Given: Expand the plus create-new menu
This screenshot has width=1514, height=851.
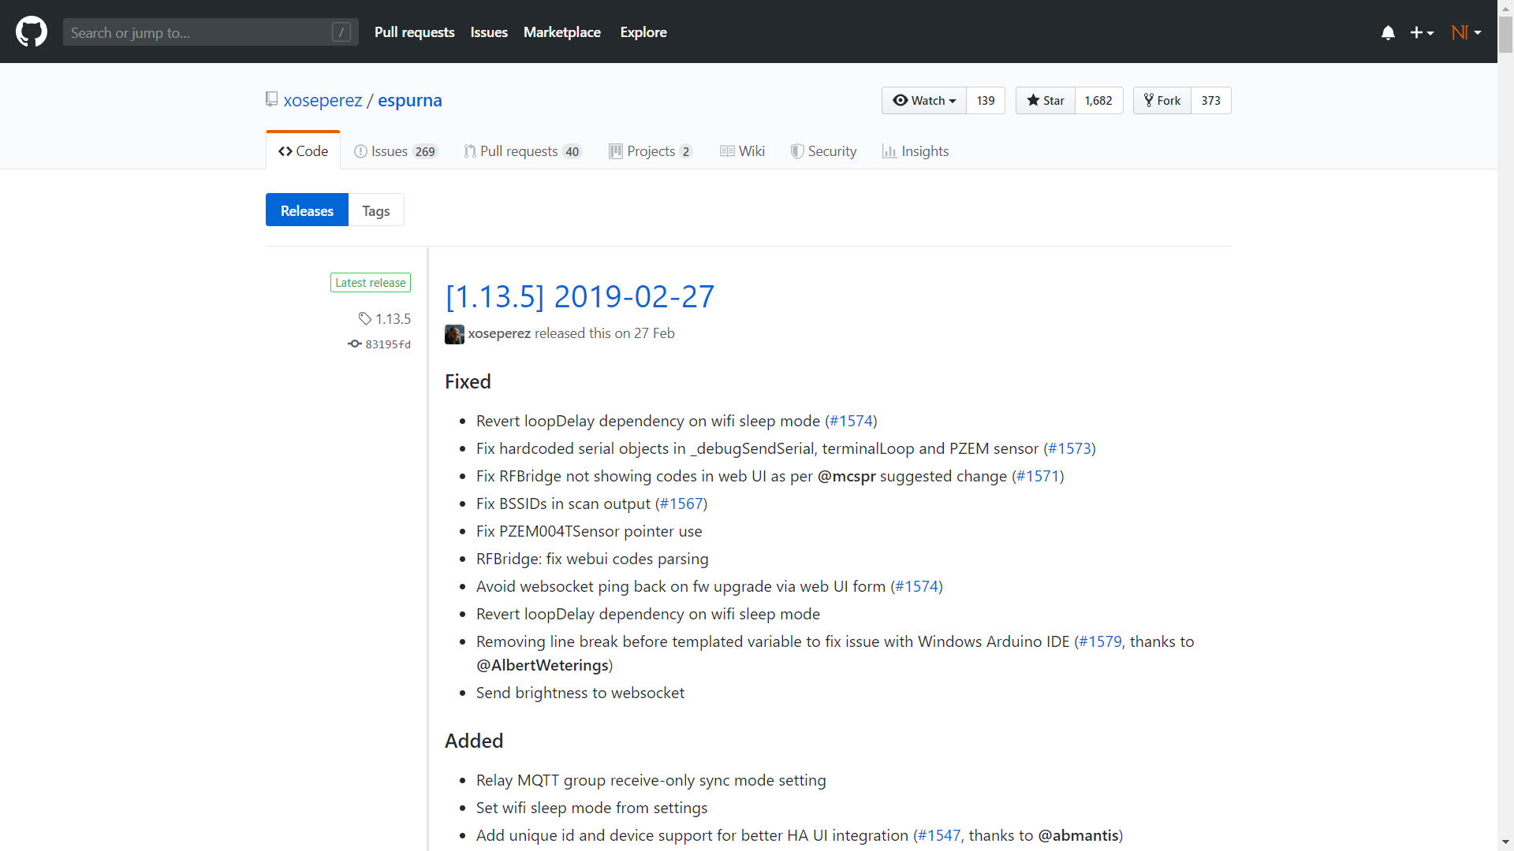Looking at the screenshot, I should (1422, 32).
